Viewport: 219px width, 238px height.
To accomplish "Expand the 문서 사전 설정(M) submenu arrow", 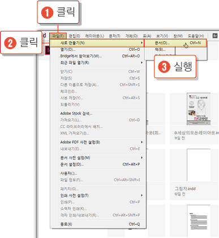I will tap(141, 157).
